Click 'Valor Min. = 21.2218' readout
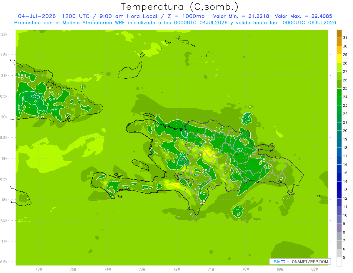 point(241,16)
